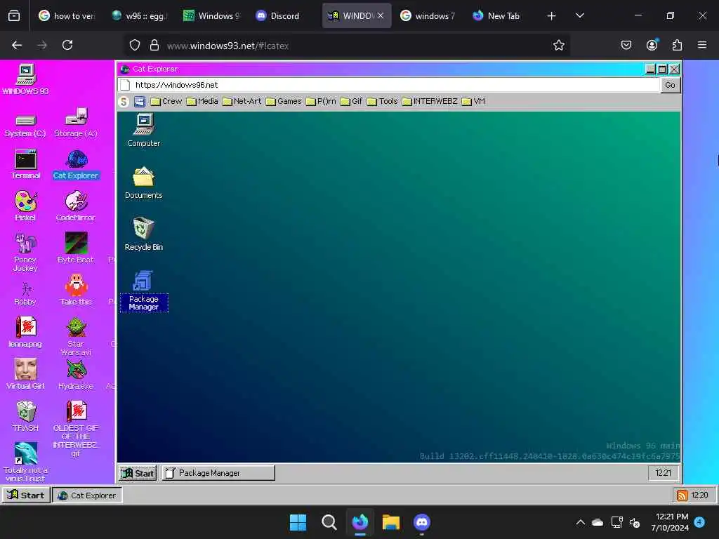Image resolution: width=719 pixels, height=539 pixels.
Task: Switch to the windows 7 browser tab
Action: click(428, 15)
